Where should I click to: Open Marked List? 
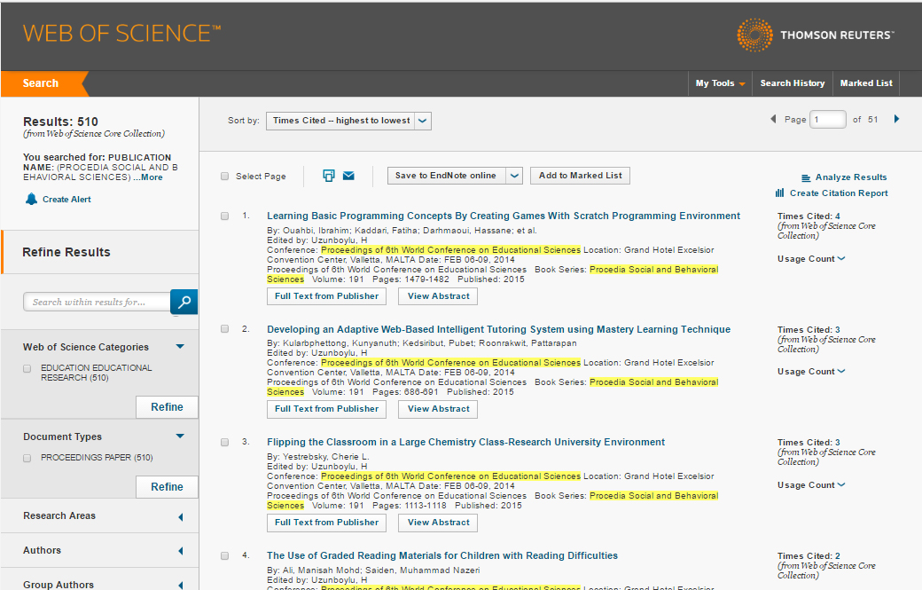coord(866,83)
